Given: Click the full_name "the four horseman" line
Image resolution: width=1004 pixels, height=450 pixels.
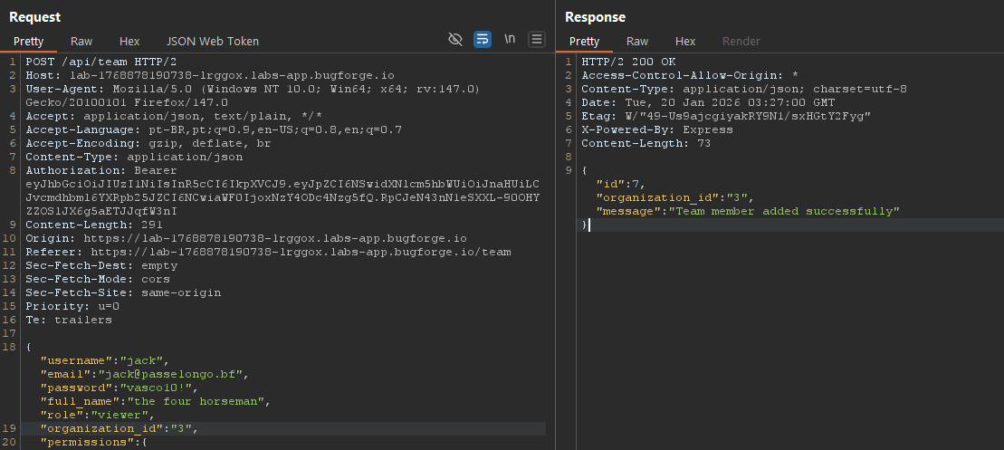Looking at the screenshot, I should pyautogui.click(x=155, y=401).
